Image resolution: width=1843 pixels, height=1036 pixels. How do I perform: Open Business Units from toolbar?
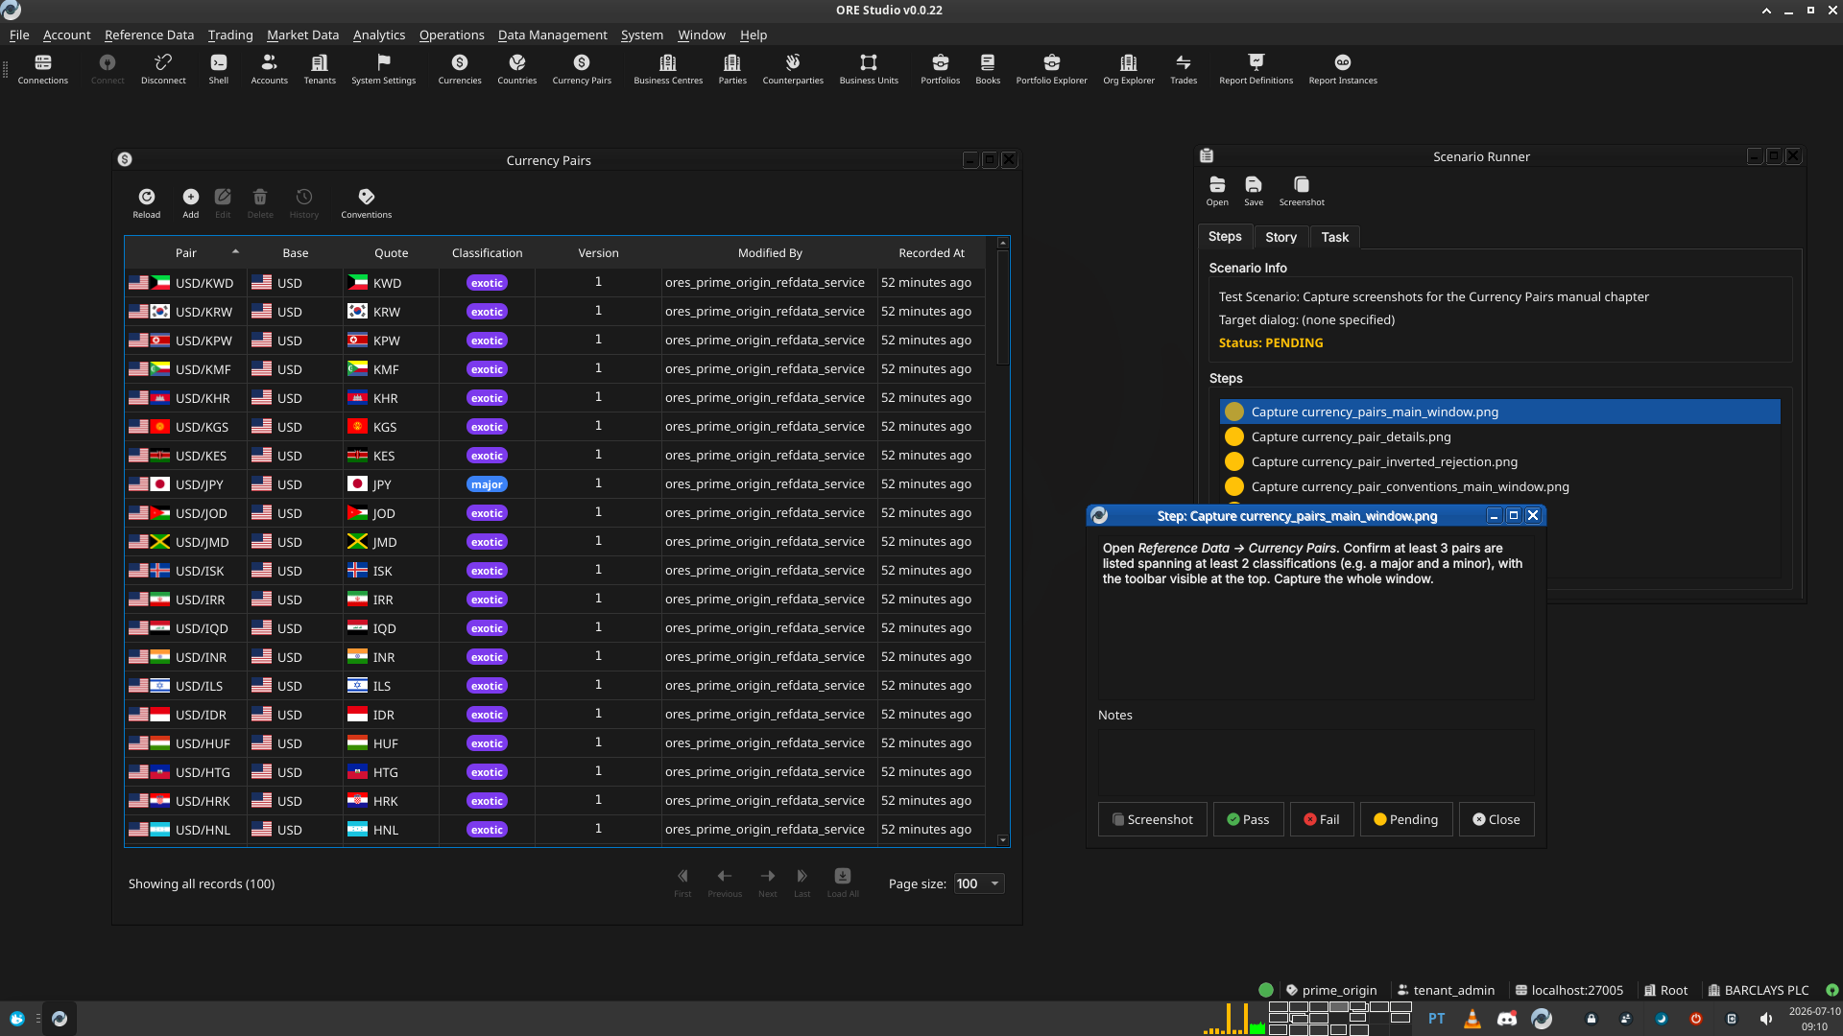[x=869, y=69]
